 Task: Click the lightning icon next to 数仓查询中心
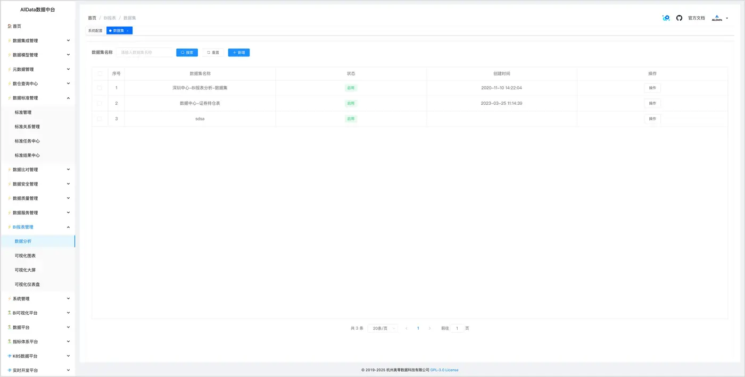pos(10,83)
